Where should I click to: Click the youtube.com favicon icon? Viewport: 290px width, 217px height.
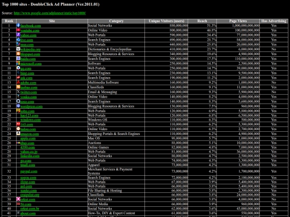[18, 30]
